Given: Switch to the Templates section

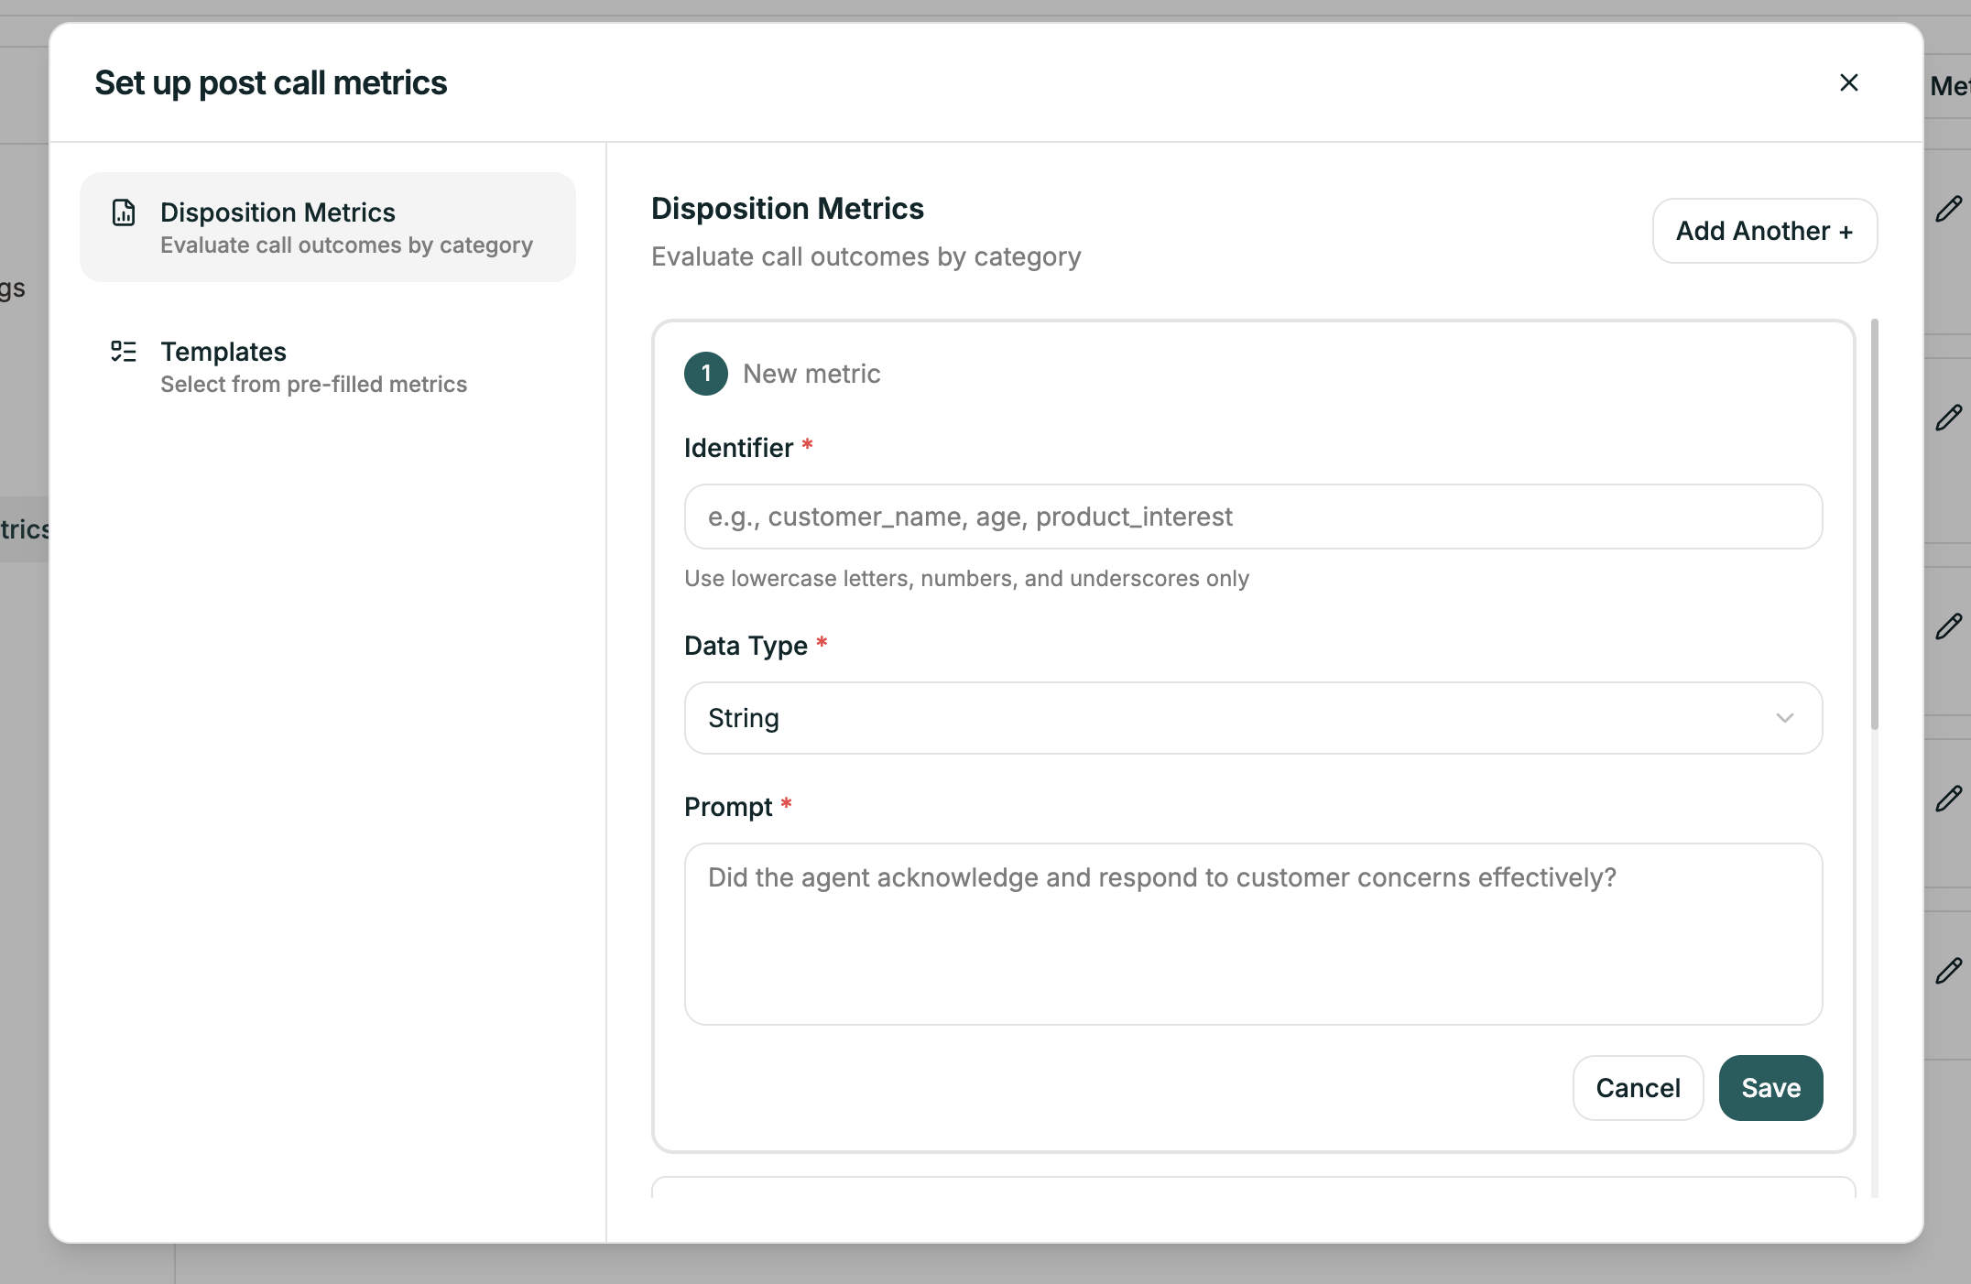Looking at the screenshot, I should tap(314, 365).
